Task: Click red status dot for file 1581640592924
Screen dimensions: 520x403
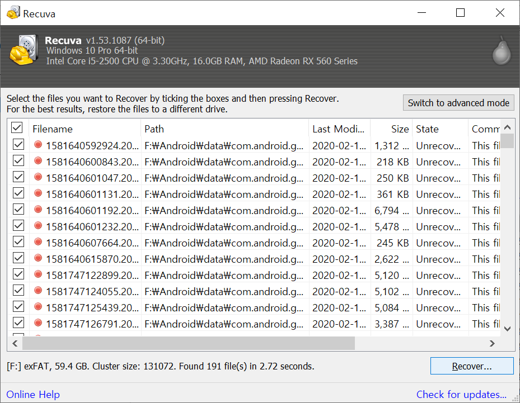Action: click(x=38, y=144)
